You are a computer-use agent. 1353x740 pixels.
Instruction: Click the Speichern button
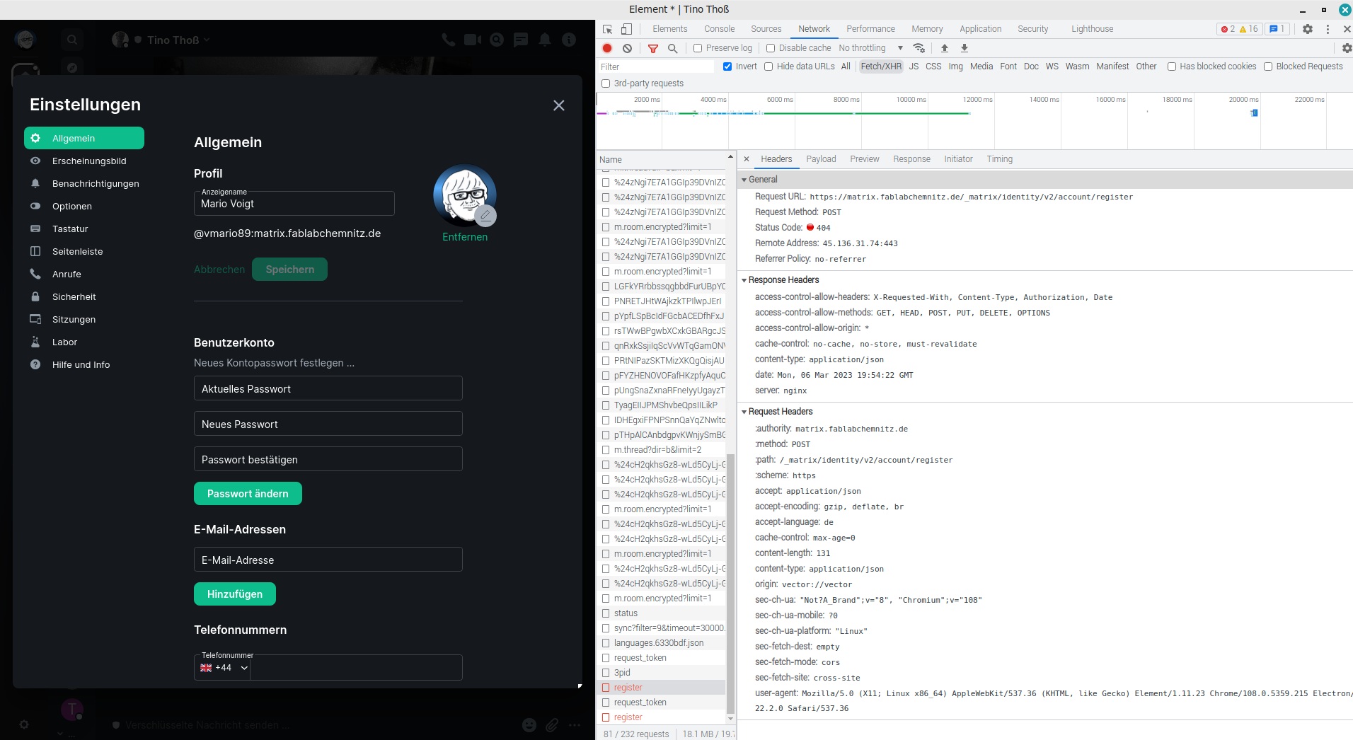pyautogui.click(x=289, y=269)
